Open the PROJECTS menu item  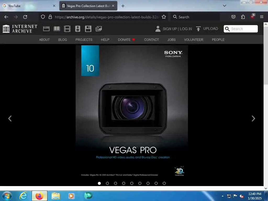pyautogui.click(x=84, y=40)
